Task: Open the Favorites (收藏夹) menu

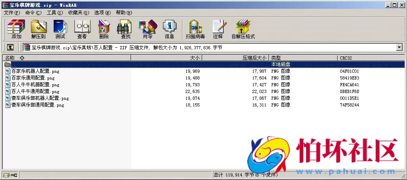Action: coord(78,13)
